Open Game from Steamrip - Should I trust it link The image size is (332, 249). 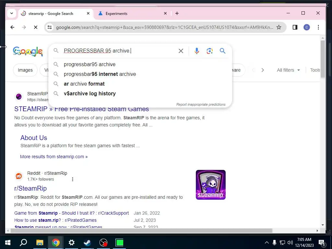[x=72, y=213]
